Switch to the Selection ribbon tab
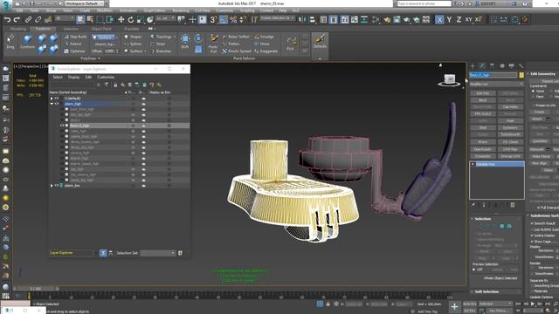Image resolution: width=559 pixels, height=314 pixels. 71,29
